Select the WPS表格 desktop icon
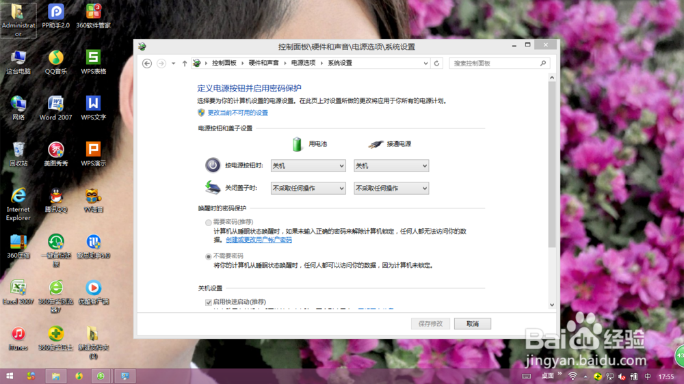684x384 pixels. (x=93, y=62)
